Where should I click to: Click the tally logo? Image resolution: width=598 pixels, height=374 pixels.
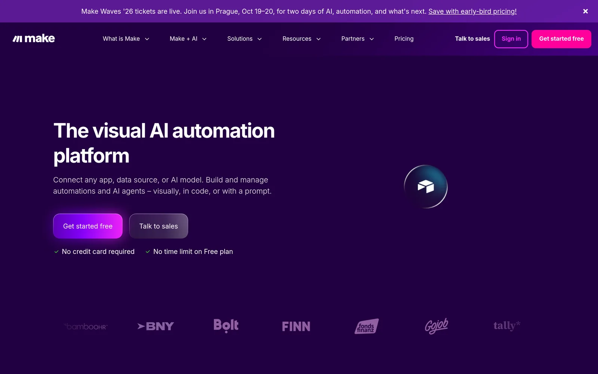coord(507,326)
